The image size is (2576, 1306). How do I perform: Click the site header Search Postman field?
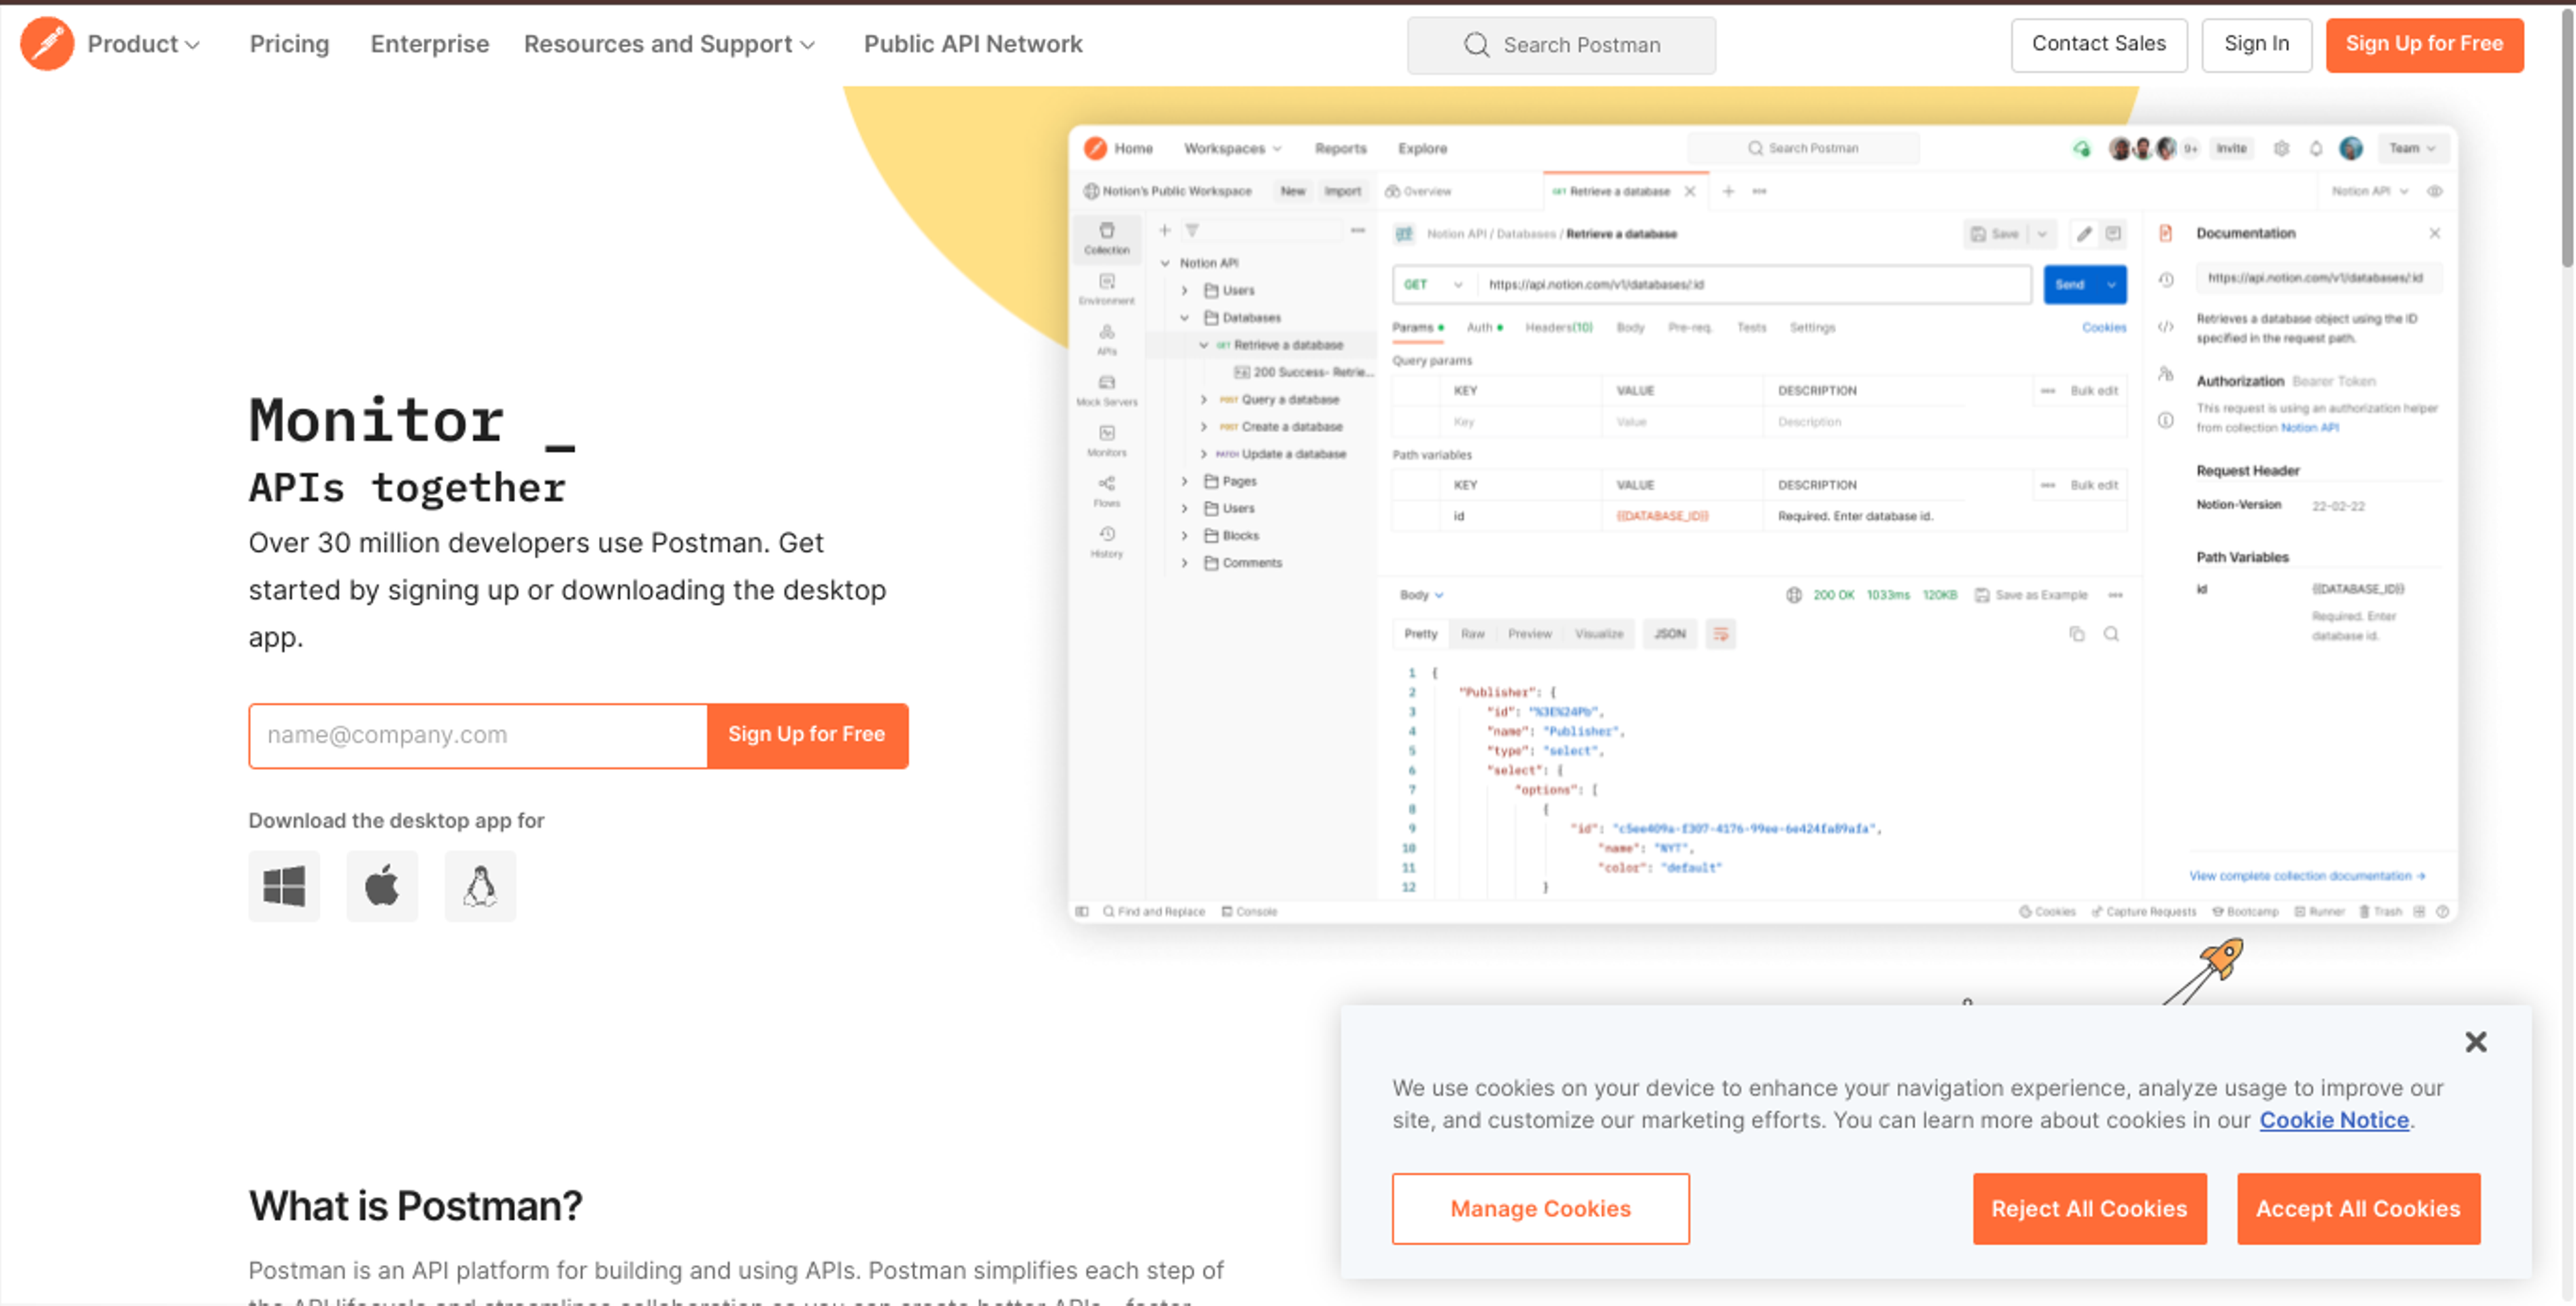point(1561,45)
